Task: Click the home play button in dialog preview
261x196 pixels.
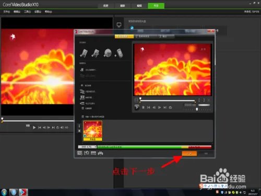Action: point(137,107)
